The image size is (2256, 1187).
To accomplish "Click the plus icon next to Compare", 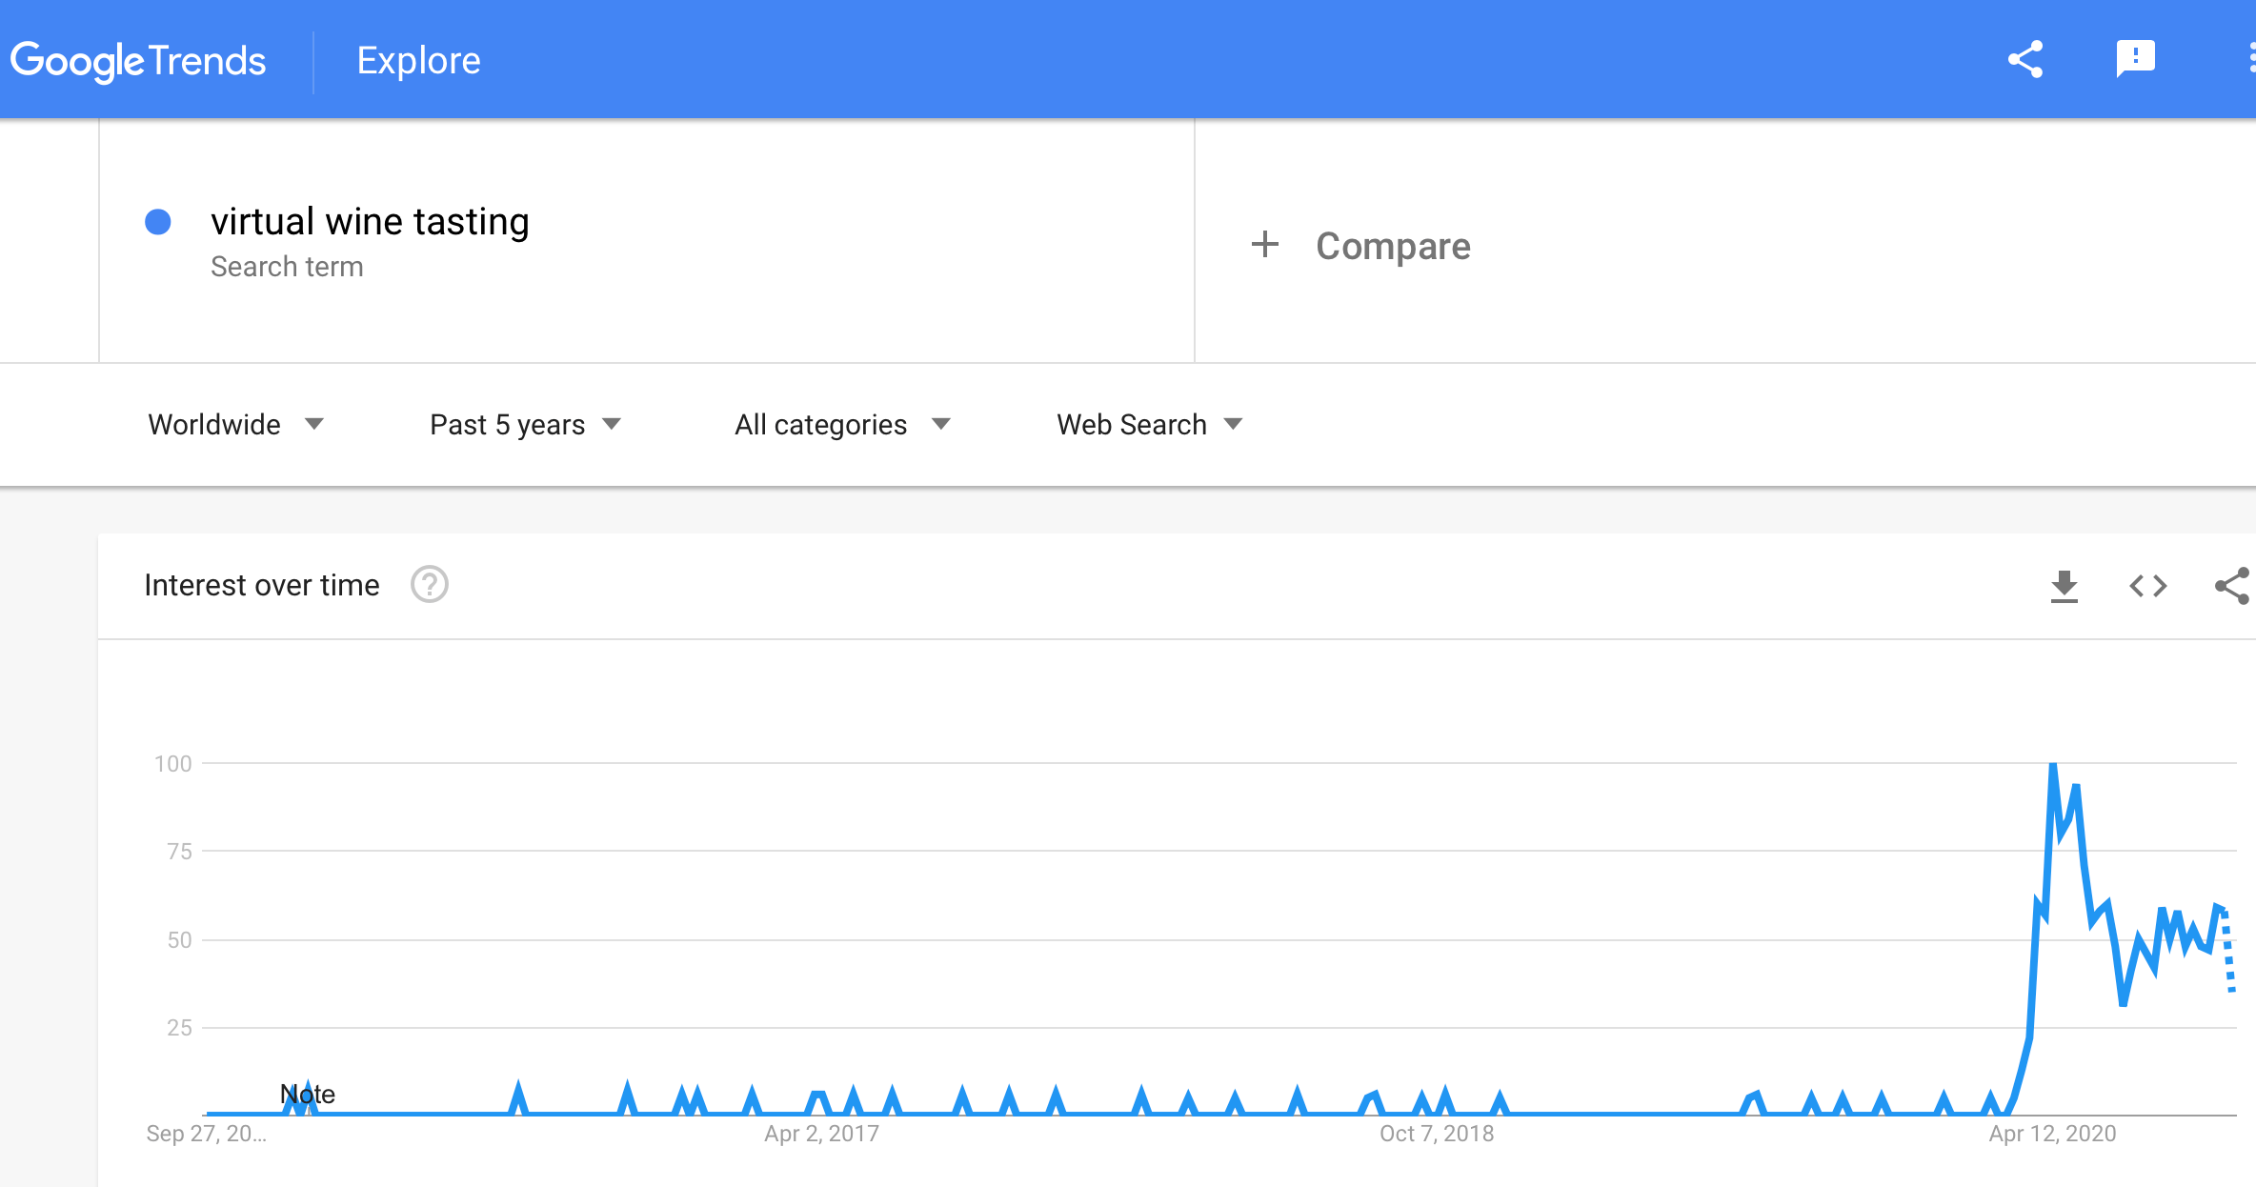I will [1264, 245].
